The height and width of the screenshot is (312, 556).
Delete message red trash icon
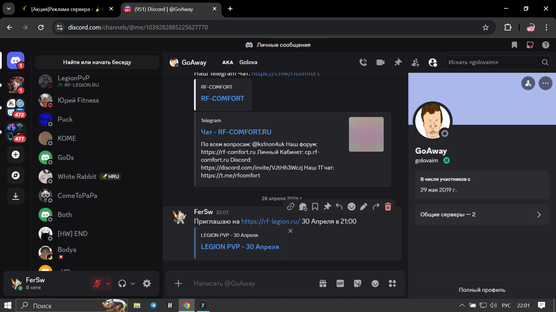(388, 207)
